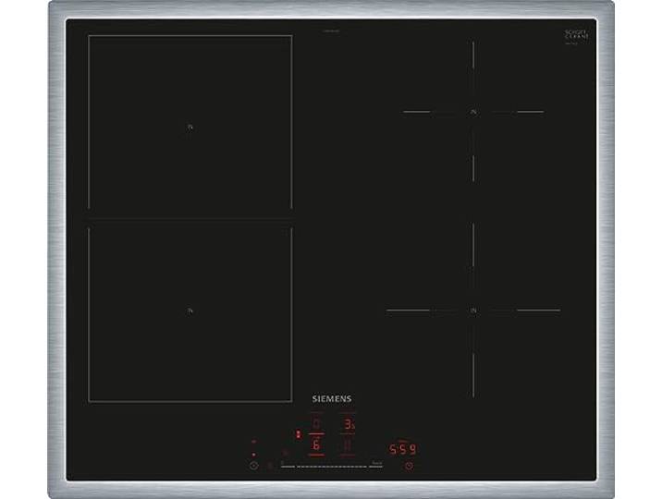Toggle the upper dim indicator light
The height and width of the screenshot is (499, 662).
tap(253, 442)
